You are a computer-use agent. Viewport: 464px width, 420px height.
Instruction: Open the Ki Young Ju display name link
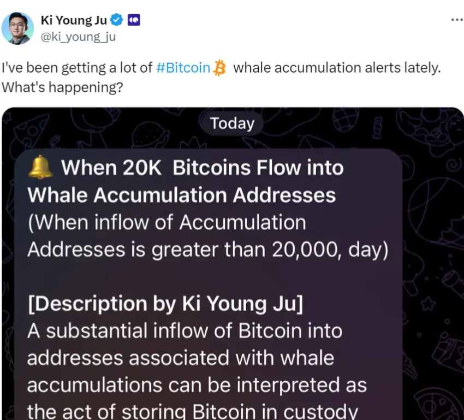[x=74, y=21]
